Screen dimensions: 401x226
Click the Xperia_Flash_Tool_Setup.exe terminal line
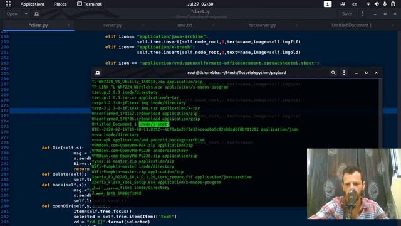point(157,182)
